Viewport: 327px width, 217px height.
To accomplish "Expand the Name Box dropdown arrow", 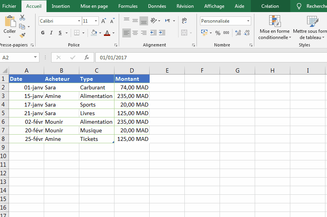I will pos(36,57).
